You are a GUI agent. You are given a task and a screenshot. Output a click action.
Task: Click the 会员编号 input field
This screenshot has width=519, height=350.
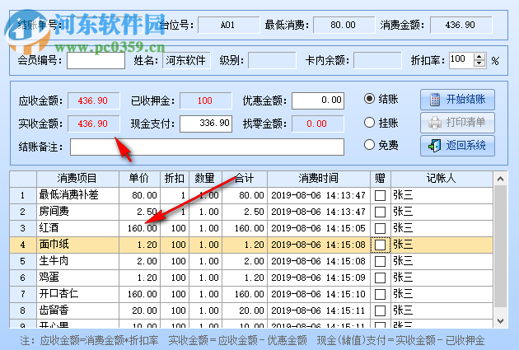pos(96,61)
